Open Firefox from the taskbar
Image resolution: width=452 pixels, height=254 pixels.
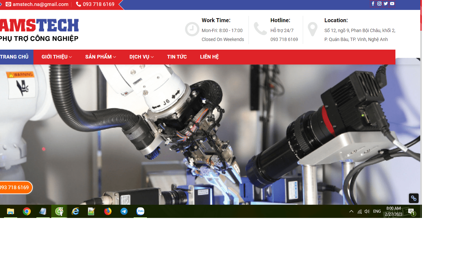[x=108, y=211]
